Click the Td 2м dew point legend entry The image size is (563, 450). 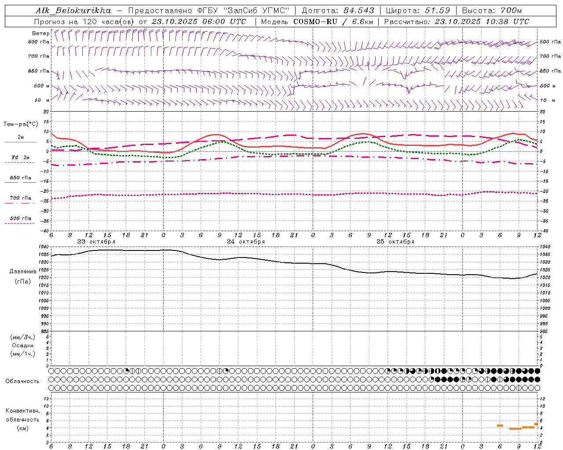(x=20, y=157)
